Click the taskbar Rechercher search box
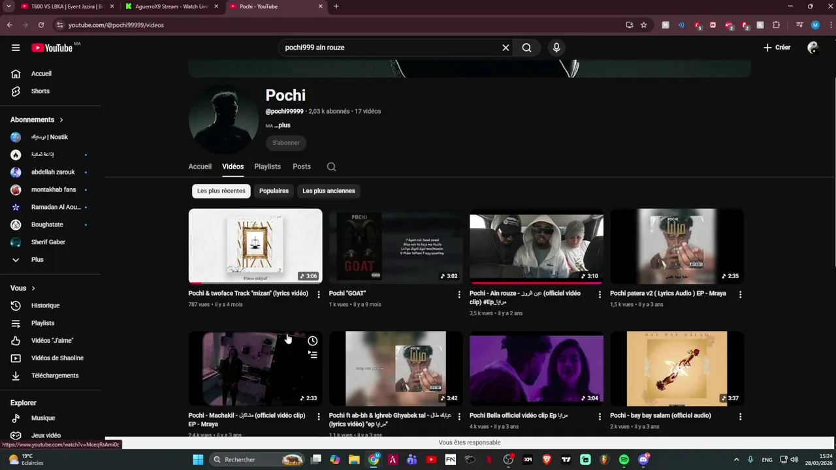The height and width of the screenshot is (470, 836). [x=258, y=460]
